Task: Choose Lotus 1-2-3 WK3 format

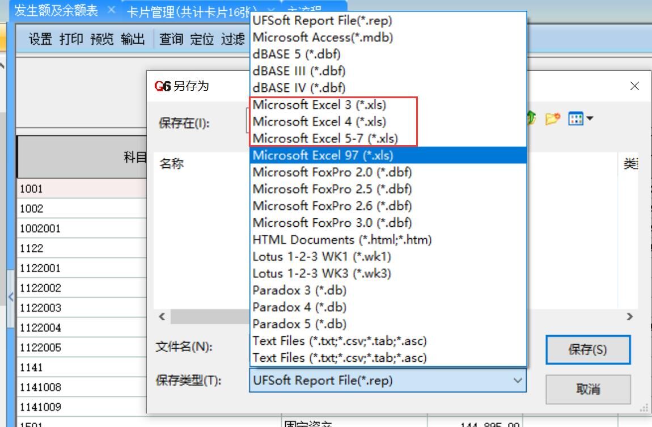Action: coord(388,273)
